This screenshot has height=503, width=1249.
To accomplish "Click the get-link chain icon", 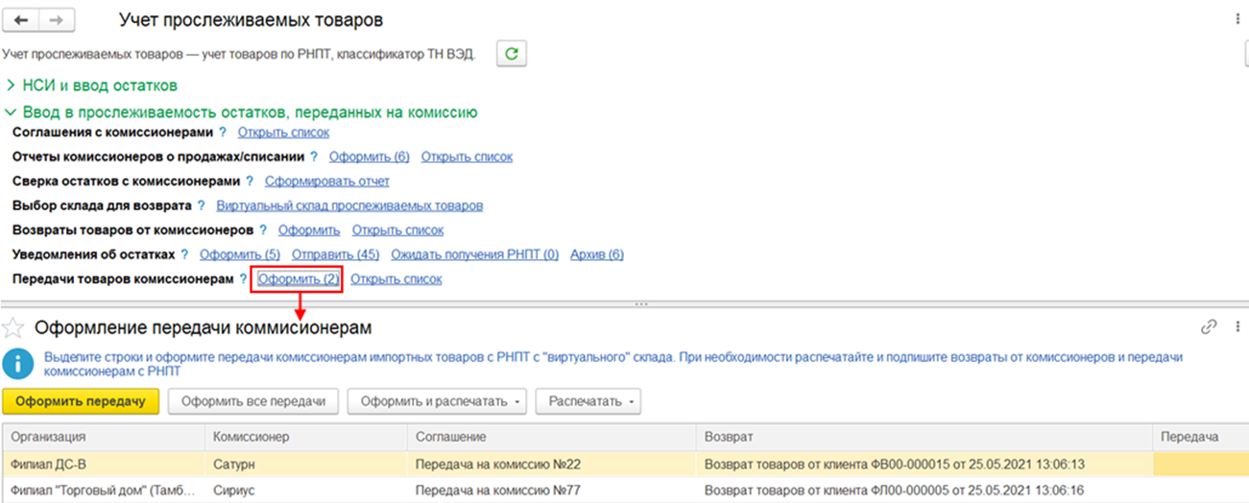I will pos(1209,327).
